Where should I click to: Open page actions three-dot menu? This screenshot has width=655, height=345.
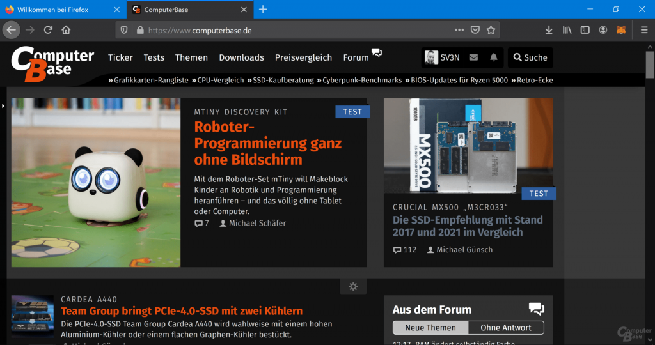tap(459, 30)
